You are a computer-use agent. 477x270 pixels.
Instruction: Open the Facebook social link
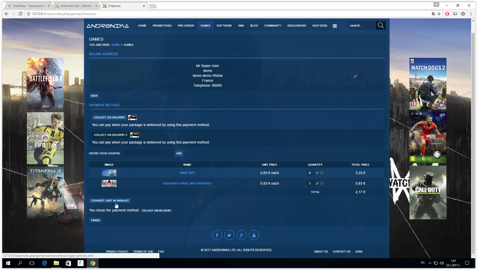click(217, 235)
